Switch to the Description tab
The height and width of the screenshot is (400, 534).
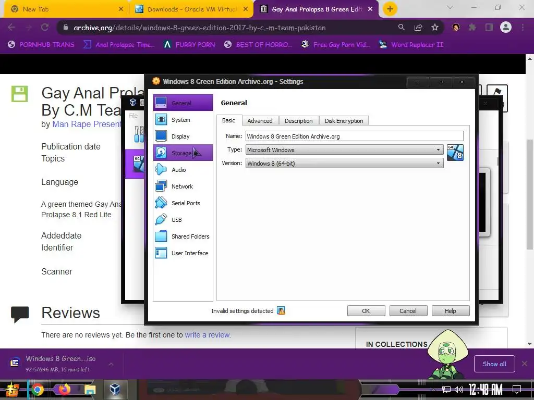coord(299,121)
